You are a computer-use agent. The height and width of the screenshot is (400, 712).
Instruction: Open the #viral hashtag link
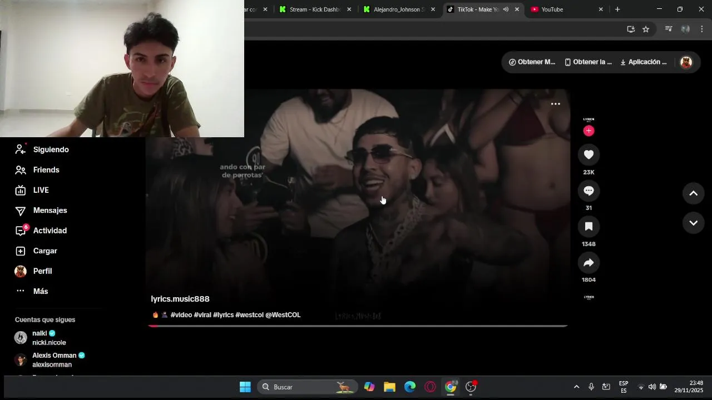pos(202,315)
